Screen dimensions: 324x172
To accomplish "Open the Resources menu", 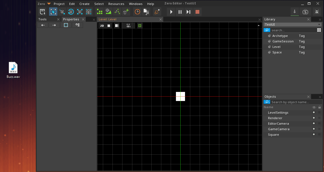I will [x=116, y=4].
